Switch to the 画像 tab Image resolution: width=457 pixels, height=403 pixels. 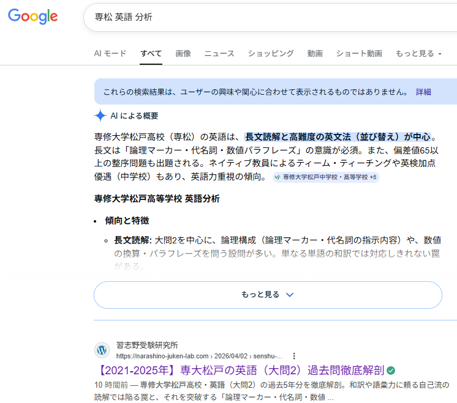click(x=183, y=54)
